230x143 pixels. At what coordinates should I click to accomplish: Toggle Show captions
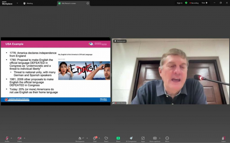click(155, 138)
